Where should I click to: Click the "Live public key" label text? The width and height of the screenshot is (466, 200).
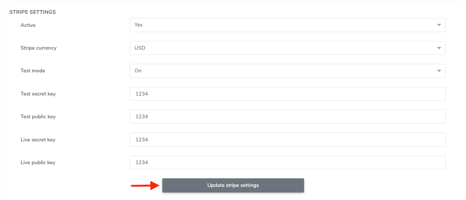tap(38, 163)
